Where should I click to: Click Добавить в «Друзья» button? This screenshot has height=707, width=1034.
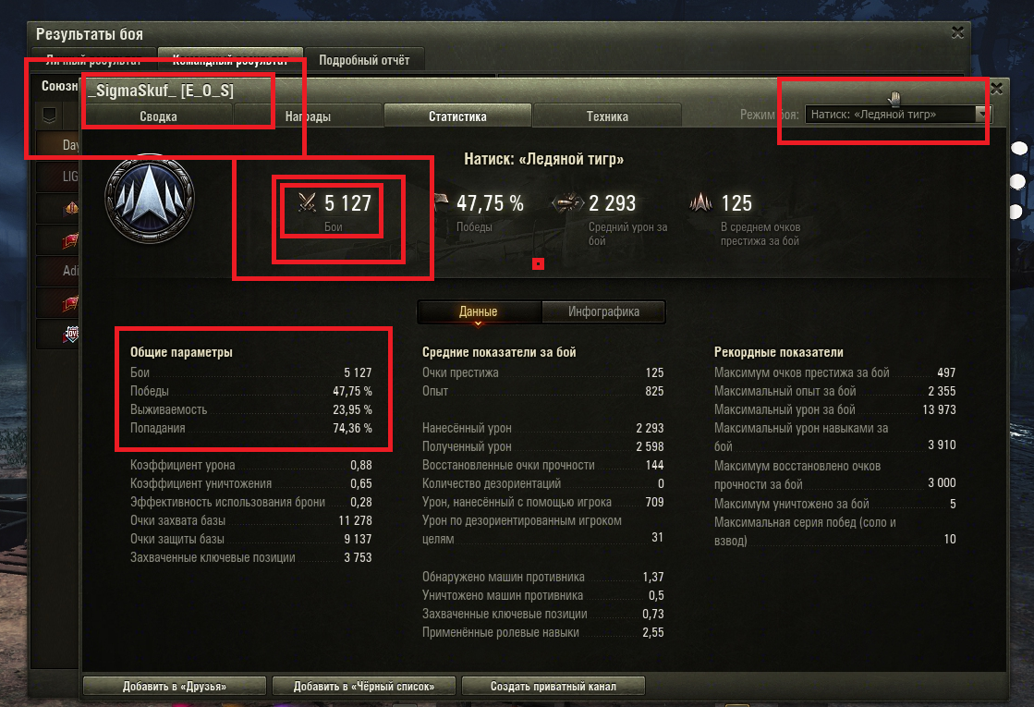[x=175, y=686]
